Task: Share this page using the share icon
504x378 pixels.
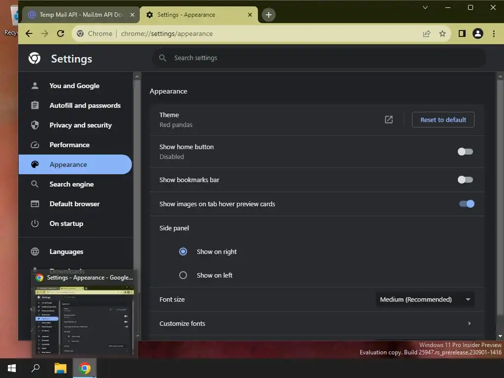Action: (427, 33)
